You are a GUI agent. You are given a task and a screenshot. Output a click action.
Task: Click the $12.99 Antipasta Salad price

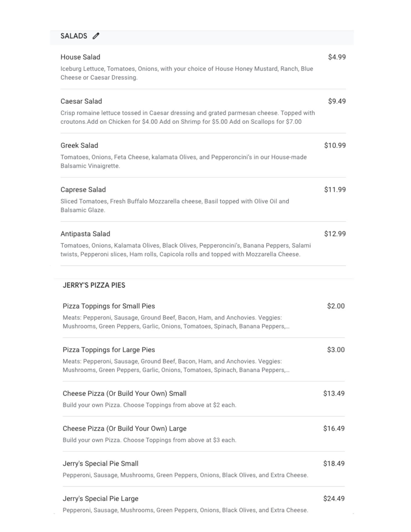pos(335,234)
